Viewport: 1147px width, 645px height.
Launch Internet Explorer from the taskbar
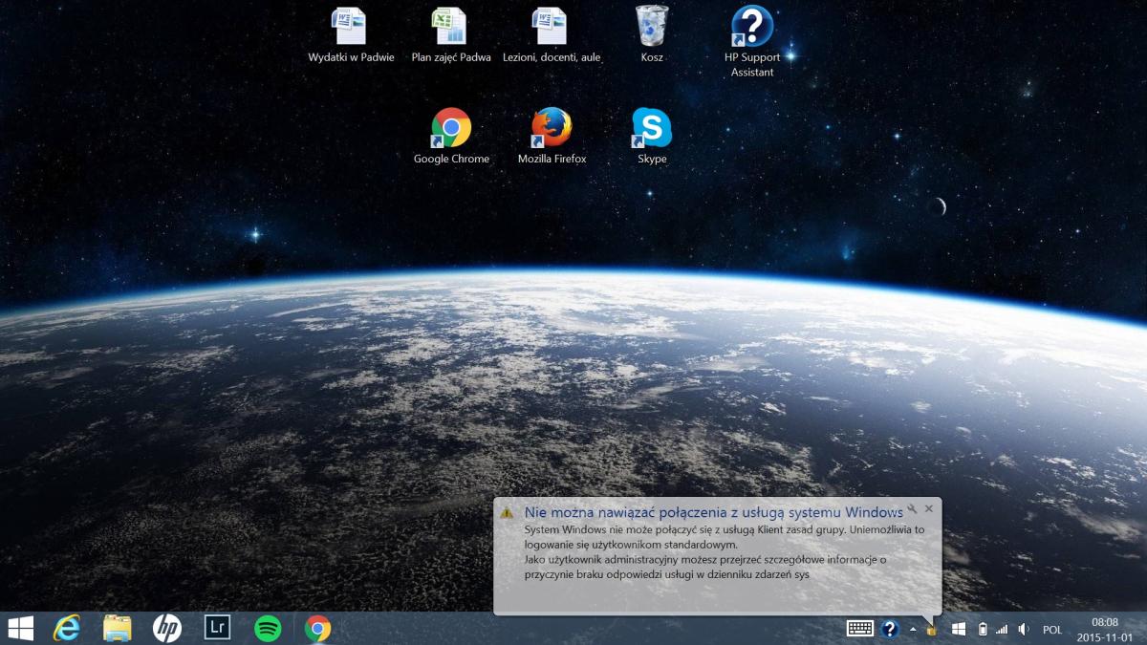[67, 628]
